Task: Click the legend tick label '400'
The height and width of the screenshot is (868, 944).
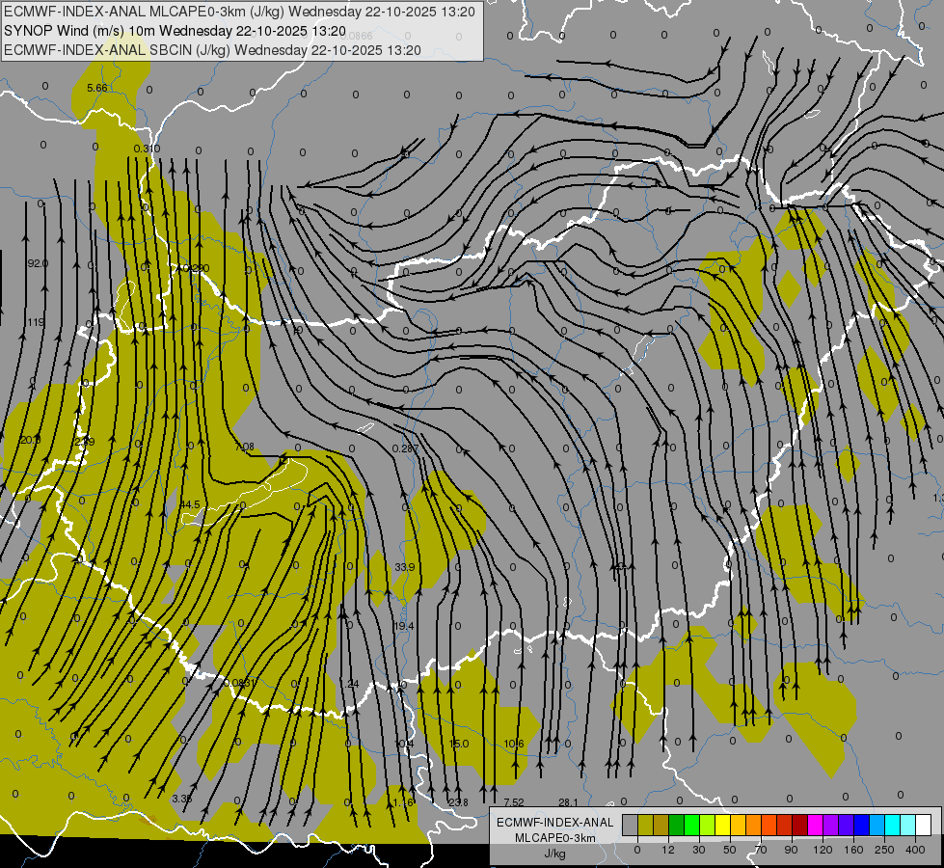Action: (915, 850)
